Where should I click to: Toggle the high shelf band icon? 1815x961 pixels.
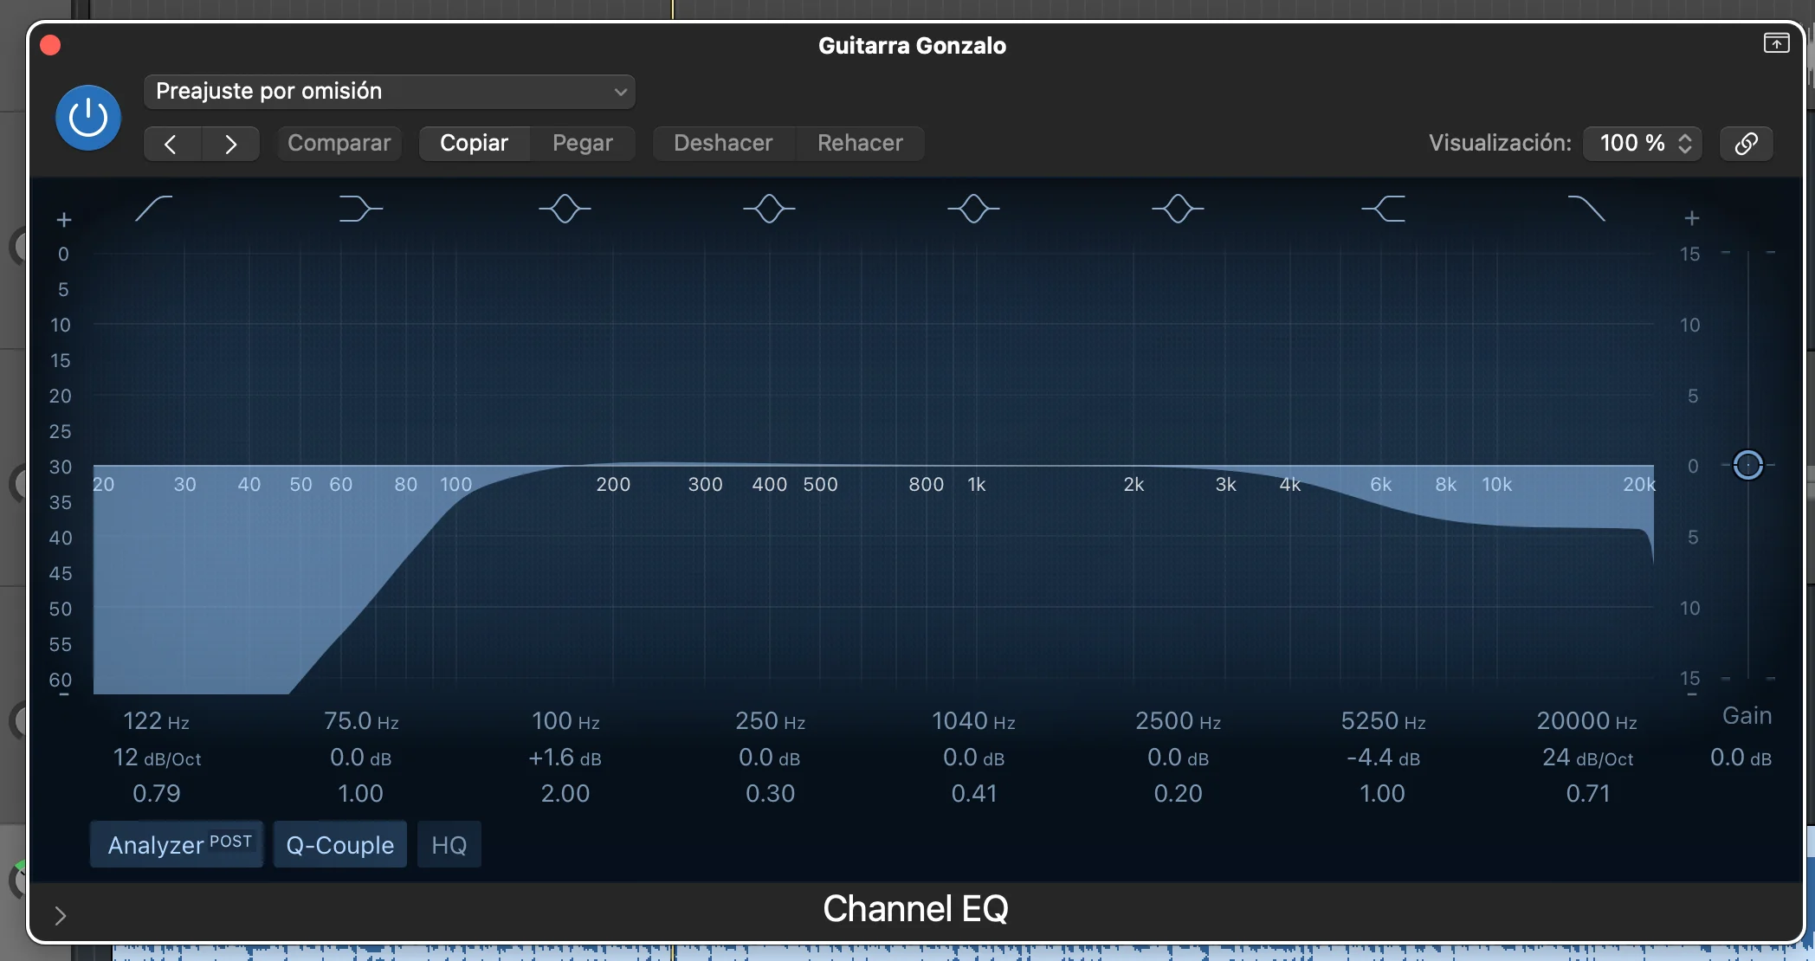pos(1383,209)
